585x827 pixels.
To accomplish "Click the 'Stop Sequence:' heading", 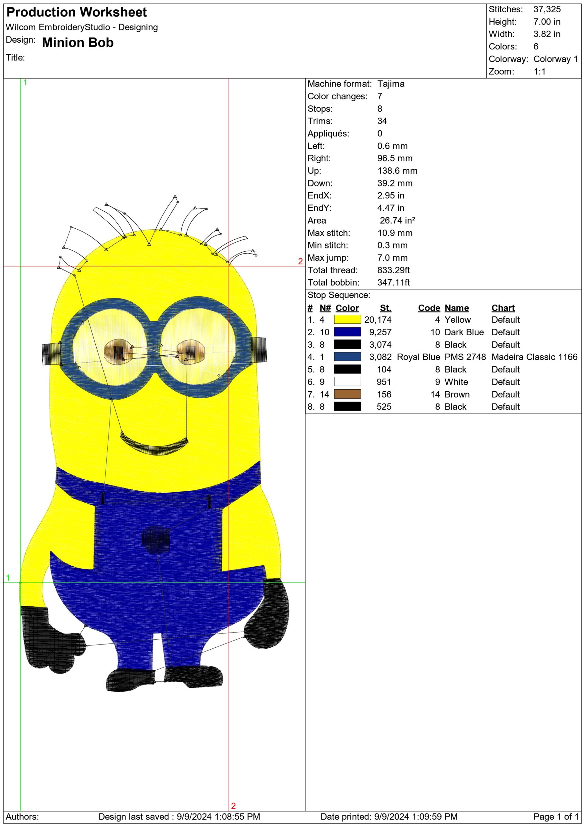I will click(339, 295).
